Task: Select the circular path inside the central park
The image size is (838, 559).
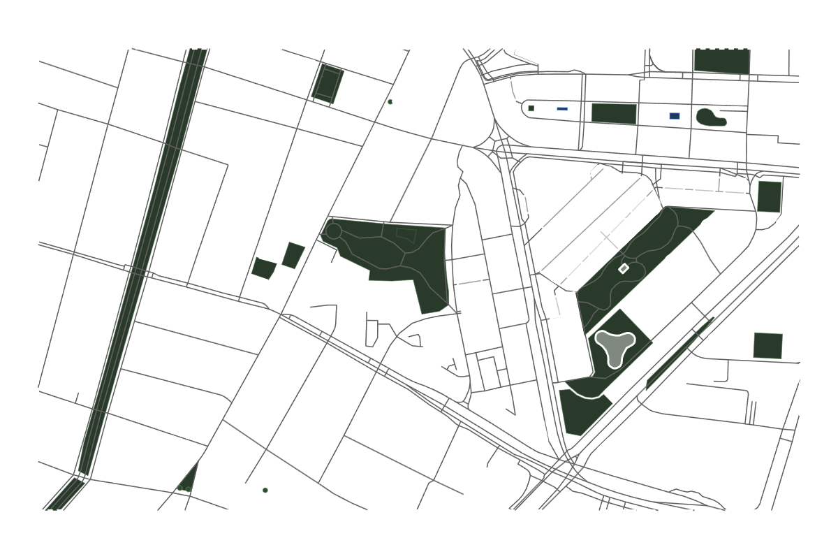Action: [333, 231]
